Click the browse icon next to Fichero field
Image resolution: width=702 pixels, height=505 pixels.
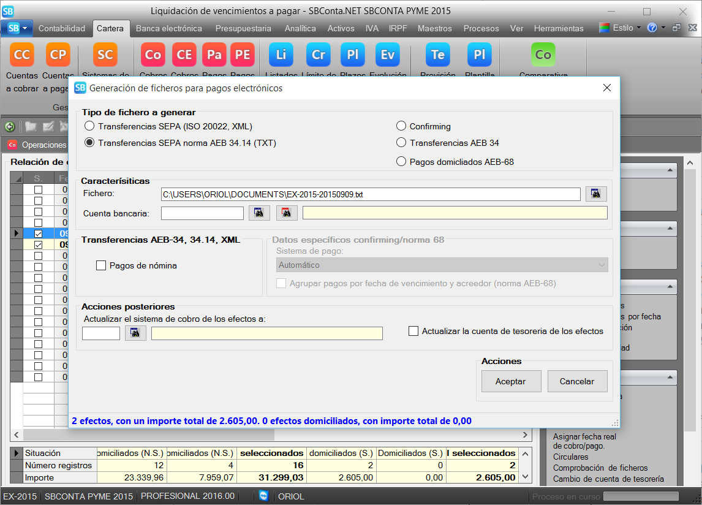[595, 194]
